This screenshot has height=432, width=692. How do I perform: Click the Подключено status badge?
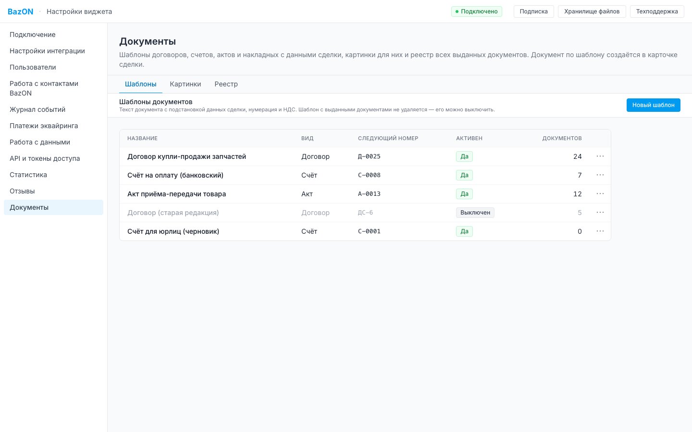pyautogui.click(x=477, y=12)
